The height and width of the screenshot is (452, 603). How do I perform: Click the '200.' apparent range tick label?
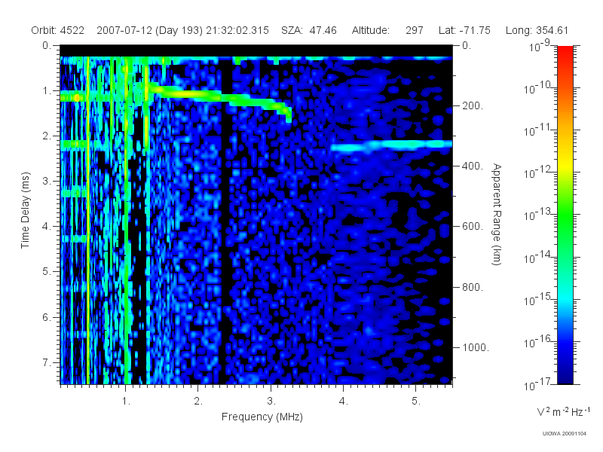pyautogui.click(x=473, y=105)
